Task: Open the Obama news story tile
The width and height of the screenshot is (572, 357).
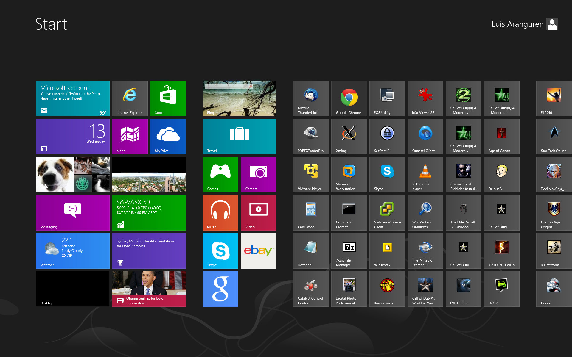Action: point(149,289)
